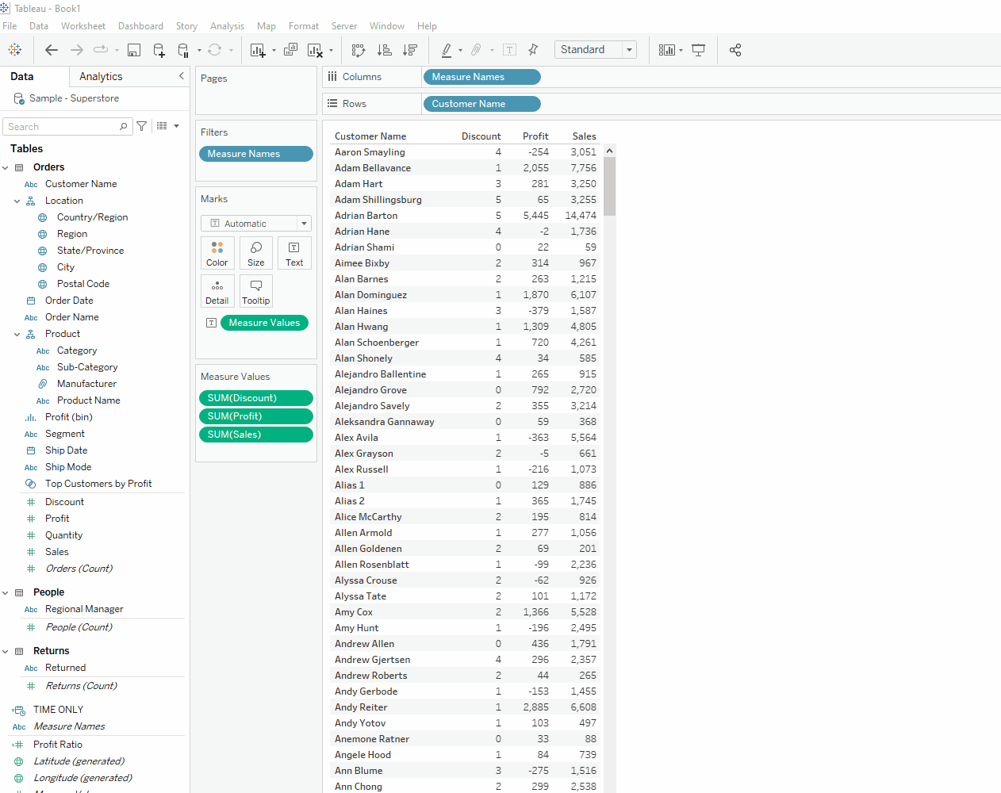Open the Color marks card
Image resolution: width=1001 pixels, height=793 pixels.
[217, 253]
